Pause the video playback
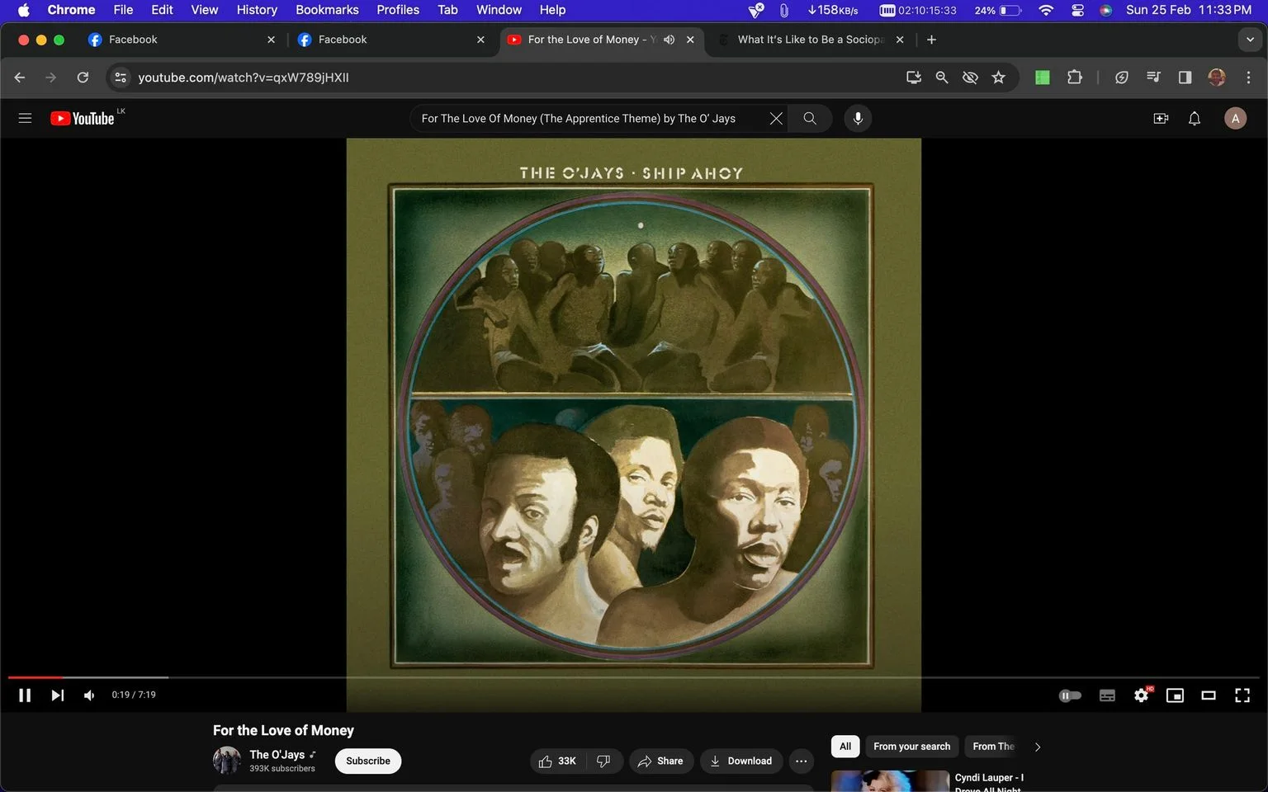The height and width of the screenshot is (792, 1268). pos(25,695)
